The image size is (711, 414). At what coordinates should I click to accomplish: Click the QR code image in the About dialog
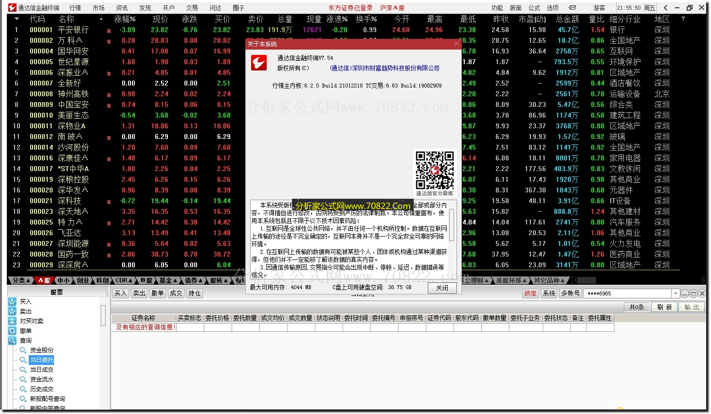pos(435,170)
